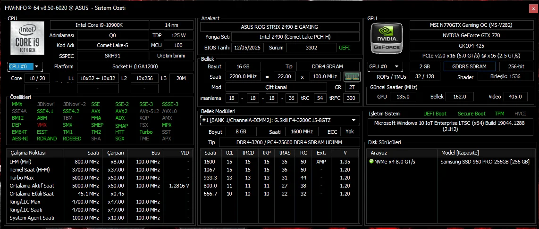This screenshot has width=539, height=229.
Task: Click the green NVMe drive status icon
Action: pyautogui.click(x=371, y=161)
